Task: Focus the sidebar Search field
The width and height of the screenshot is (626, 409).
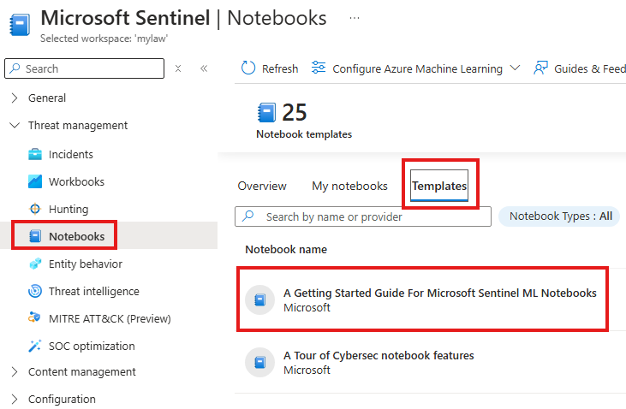Action: tap(84, 68)
